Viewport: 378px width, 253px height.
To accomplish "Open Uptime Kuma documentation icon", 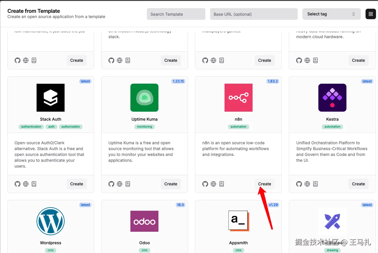I will pyautogui.click(x=128, y=184).
